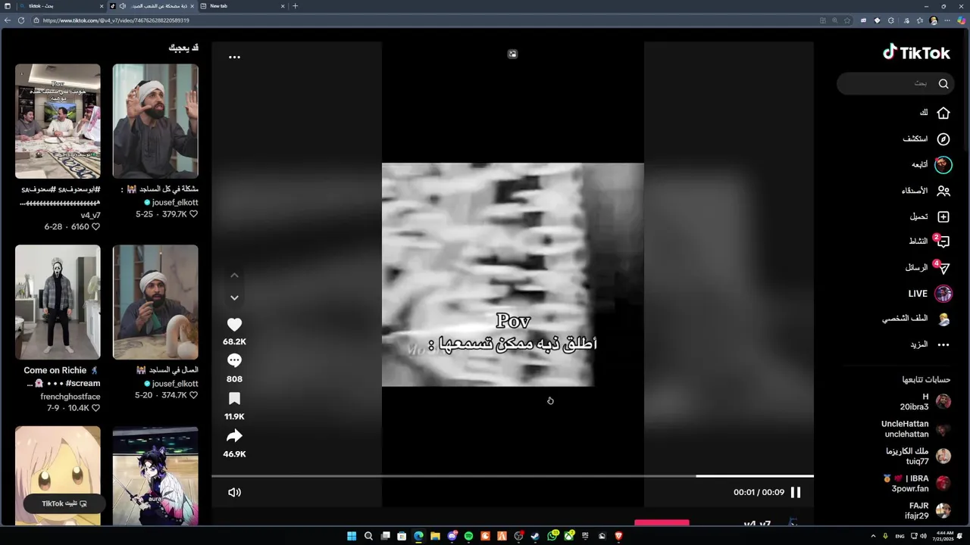Seek on the video progress bar
Screen dimensions: 970x545
tap(512, 476)
